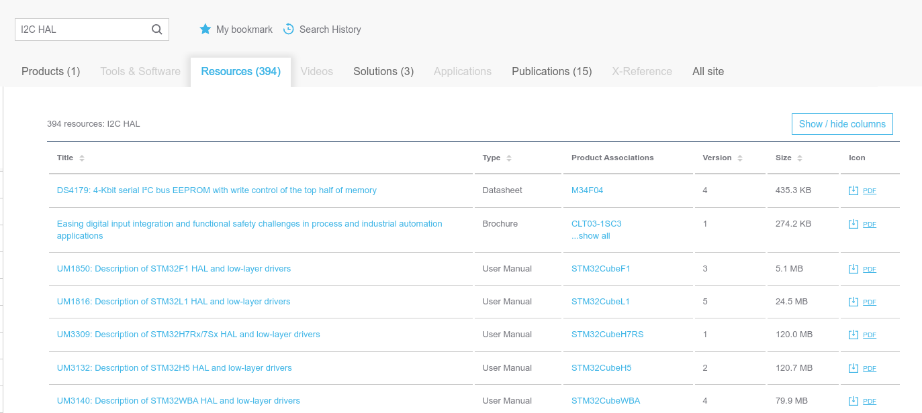Sort results by Type column arrows
Viewport: 922px width, 413px height.
tap(509, 158)
